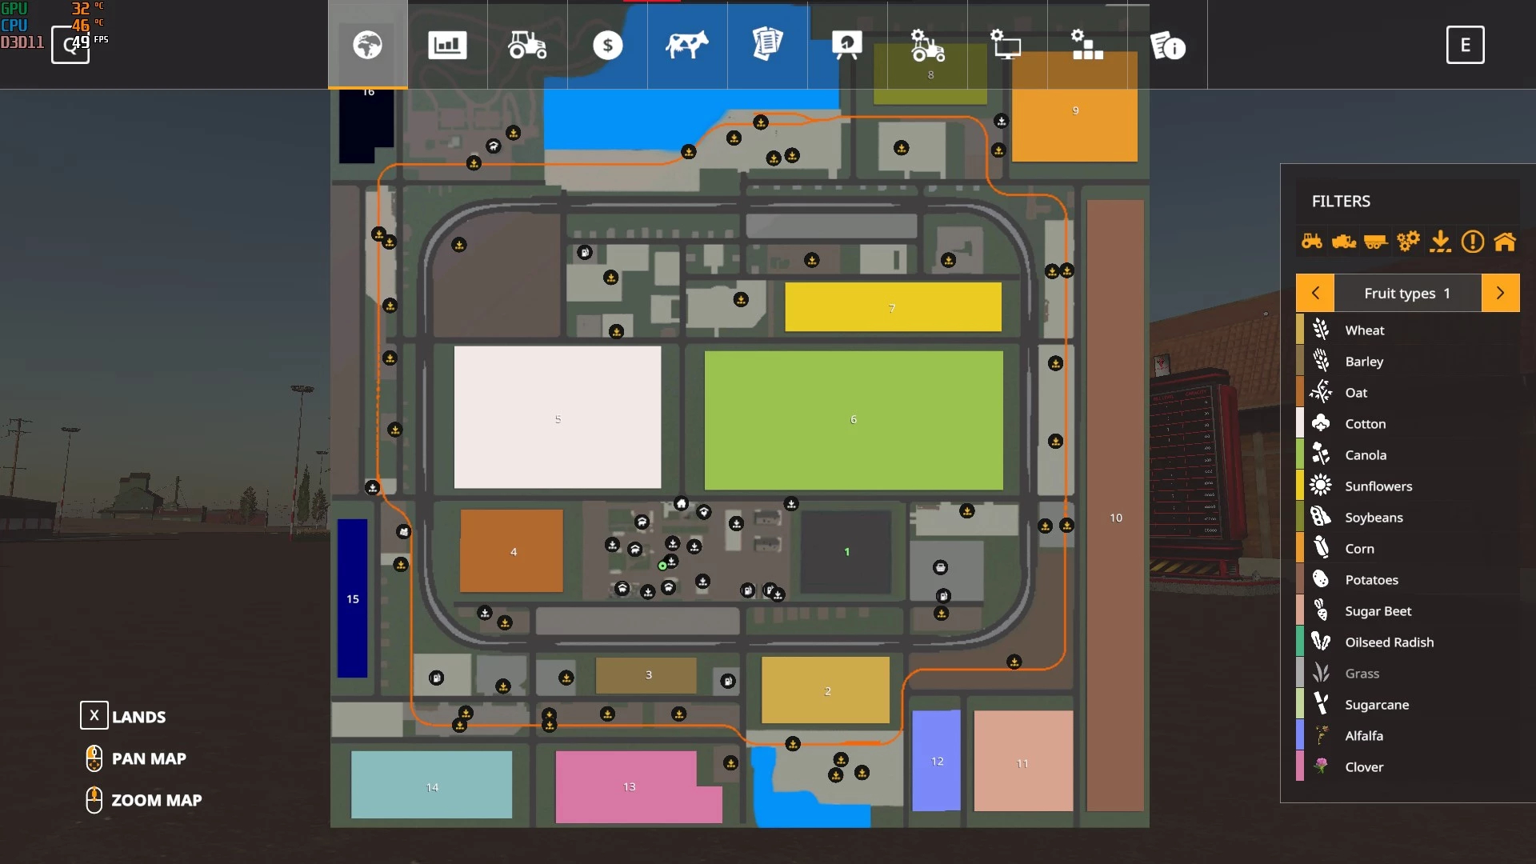1536x864 pixels.
Task: Open the finances dollar tab
Action: (607, 45)
